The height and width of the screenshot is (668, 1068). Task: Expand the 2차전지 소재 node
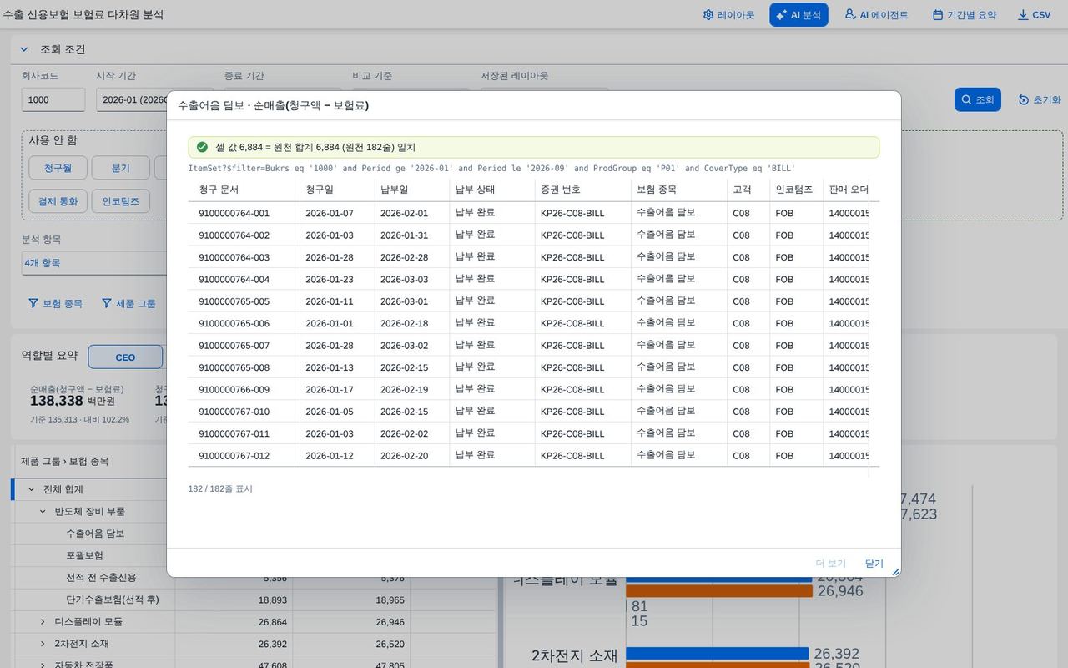pyautogui.click(x=43, y=644)
